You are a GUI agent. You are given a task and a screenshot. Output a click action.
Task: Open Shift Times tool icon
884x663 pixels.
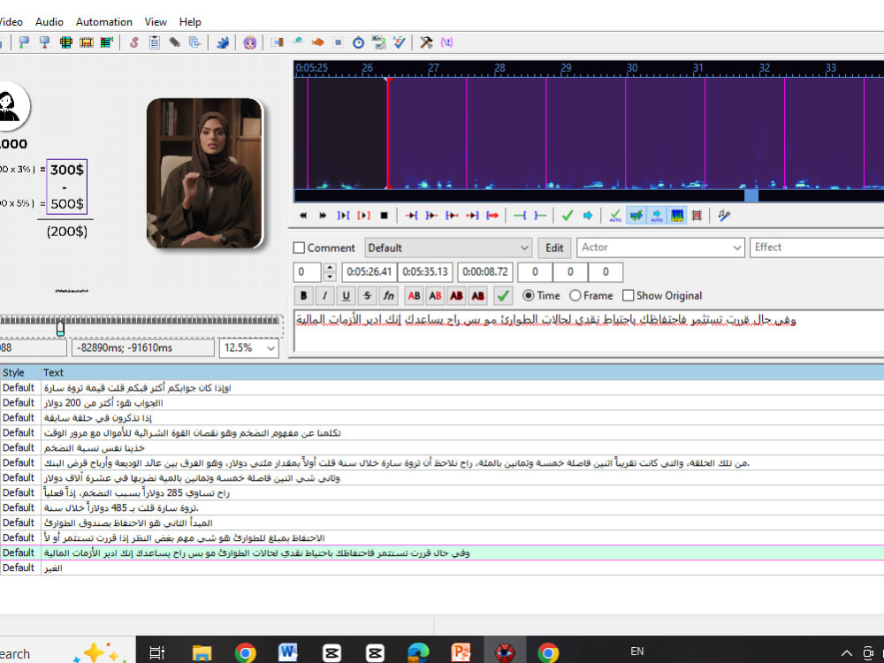pos(277,42)
